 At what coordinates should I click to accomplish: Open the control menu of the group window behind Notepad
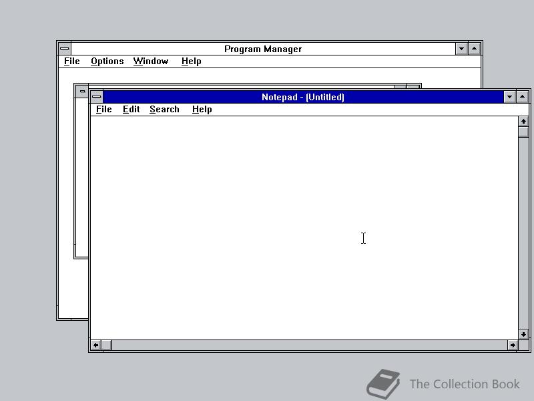82,92
